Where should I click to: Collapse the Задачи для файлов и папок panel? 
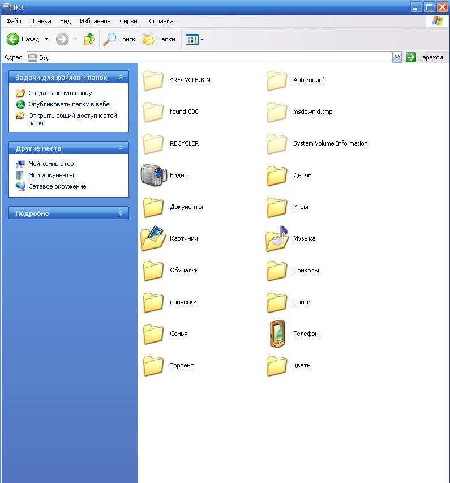click(x=121, y=77)
